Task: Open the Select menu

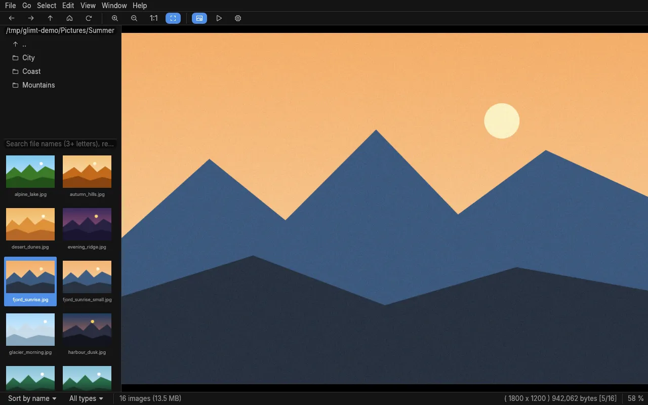Action: click(x=47, y=6)
